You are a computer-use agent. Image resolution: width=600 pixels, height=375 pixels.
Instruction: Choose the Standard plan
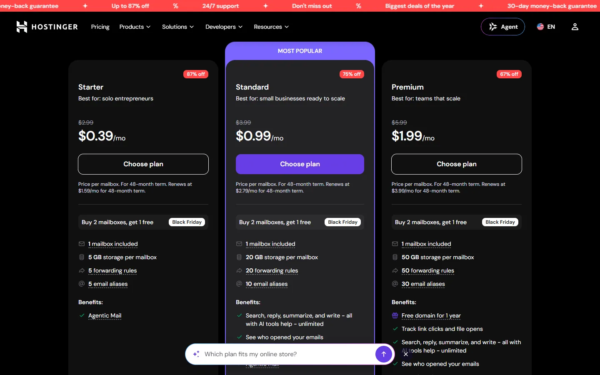point(300,164)
